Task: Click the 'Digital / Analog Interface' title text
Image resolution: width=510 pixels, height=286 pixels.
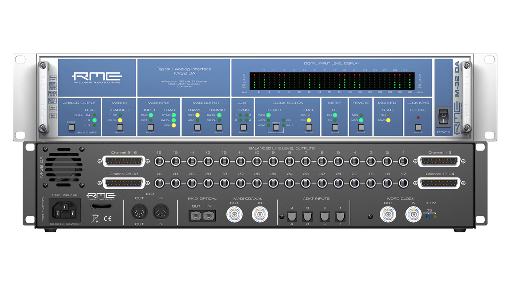Action: [184, 69]
